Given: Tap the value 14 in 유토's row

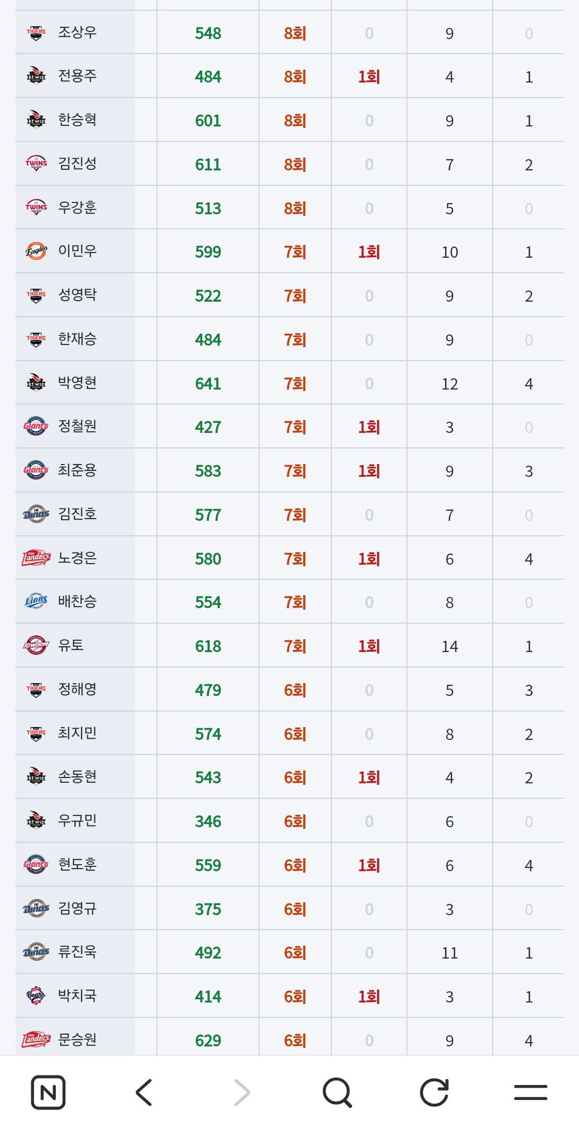Looking at the screenshot, I should pos(450,647).
